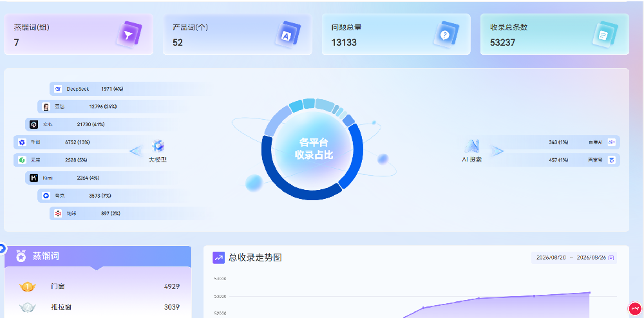Open the 产品词(个) summary card showing 52
The height and width of the screenshot is (318, 644).
pos(238,35)
